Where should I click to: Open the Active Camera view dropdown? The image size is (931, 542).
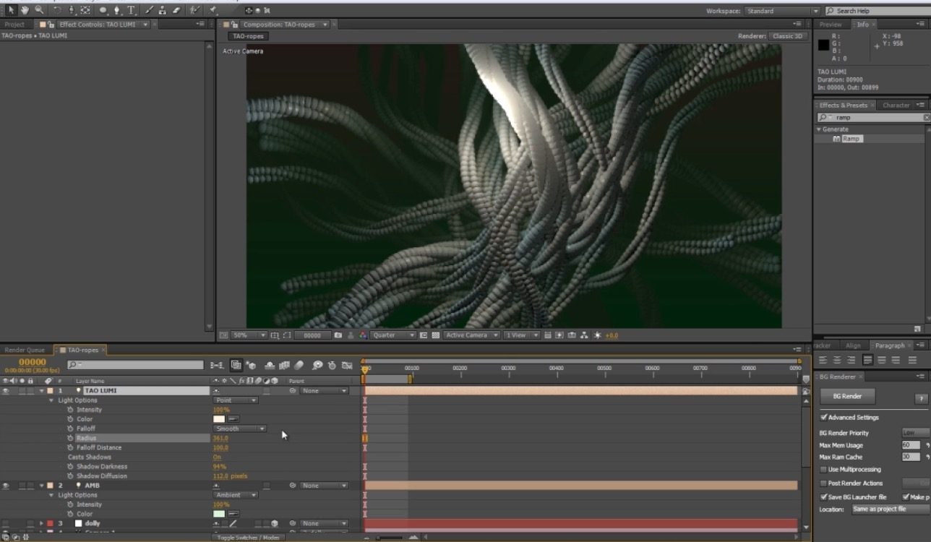coord(472,335)
